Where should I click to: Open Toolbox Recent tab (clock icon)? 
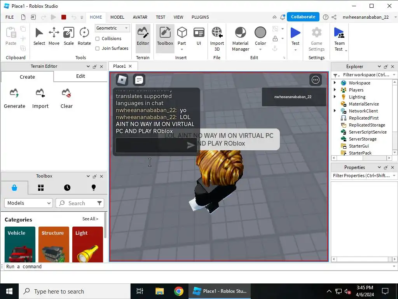(67, 188)
